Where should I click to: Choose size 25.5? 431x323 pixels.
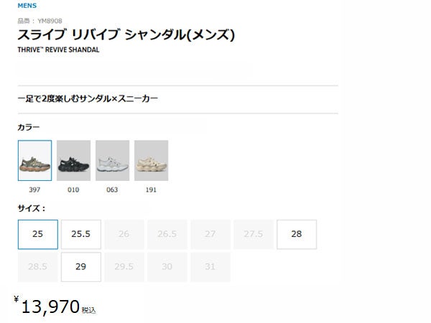(80, 234)
